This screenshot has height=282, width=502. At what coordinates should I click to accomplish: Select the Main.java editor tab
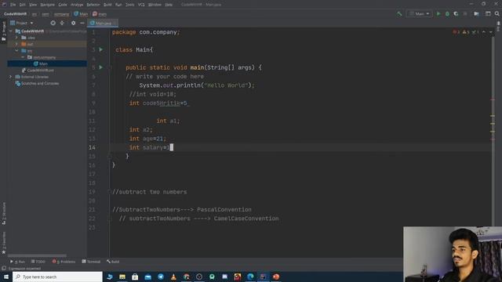click(103, 23)
